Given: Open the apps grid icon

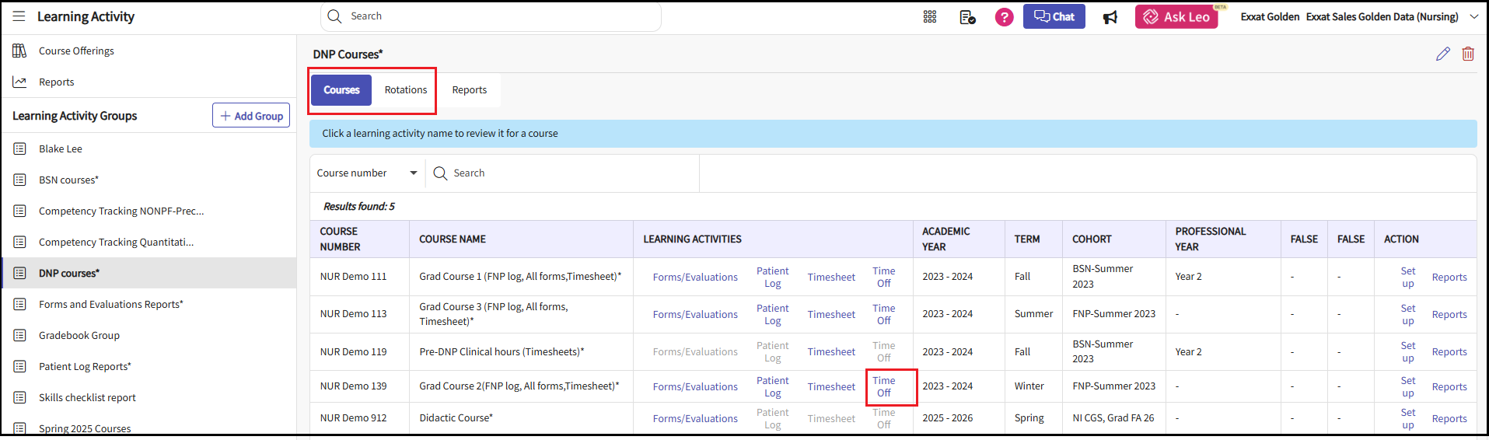Looking at the screenshot, I should pyautogui.click(x=930, y=16).
